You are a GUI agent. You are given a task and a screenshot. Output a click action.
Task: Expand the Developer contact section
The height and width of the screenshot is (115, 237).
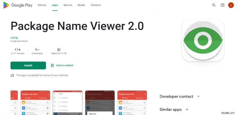pos(198,96)
